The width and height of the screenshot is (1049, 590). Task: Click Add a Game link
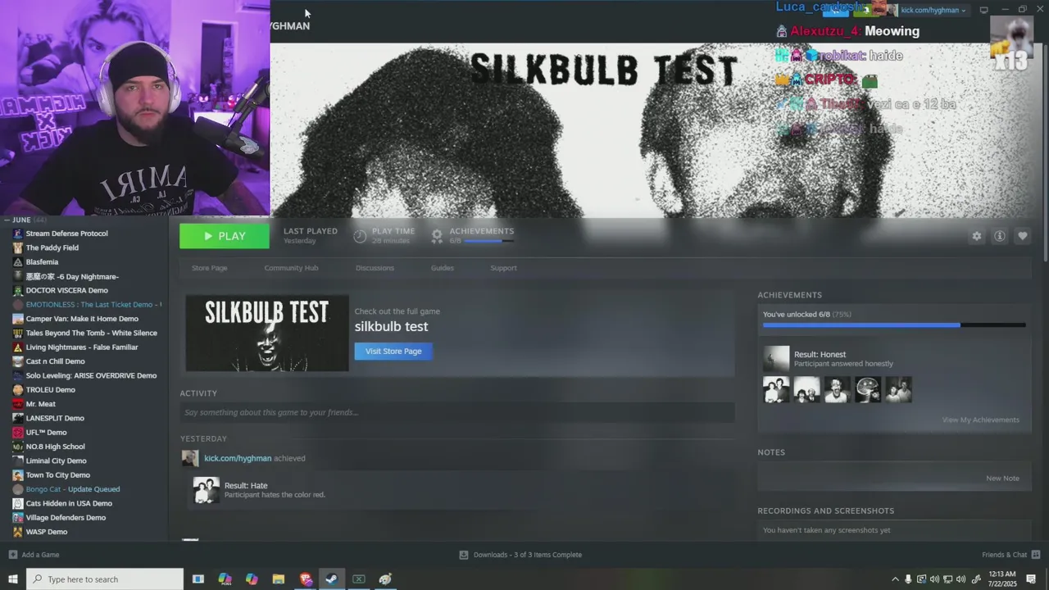(x=40, y=555)
